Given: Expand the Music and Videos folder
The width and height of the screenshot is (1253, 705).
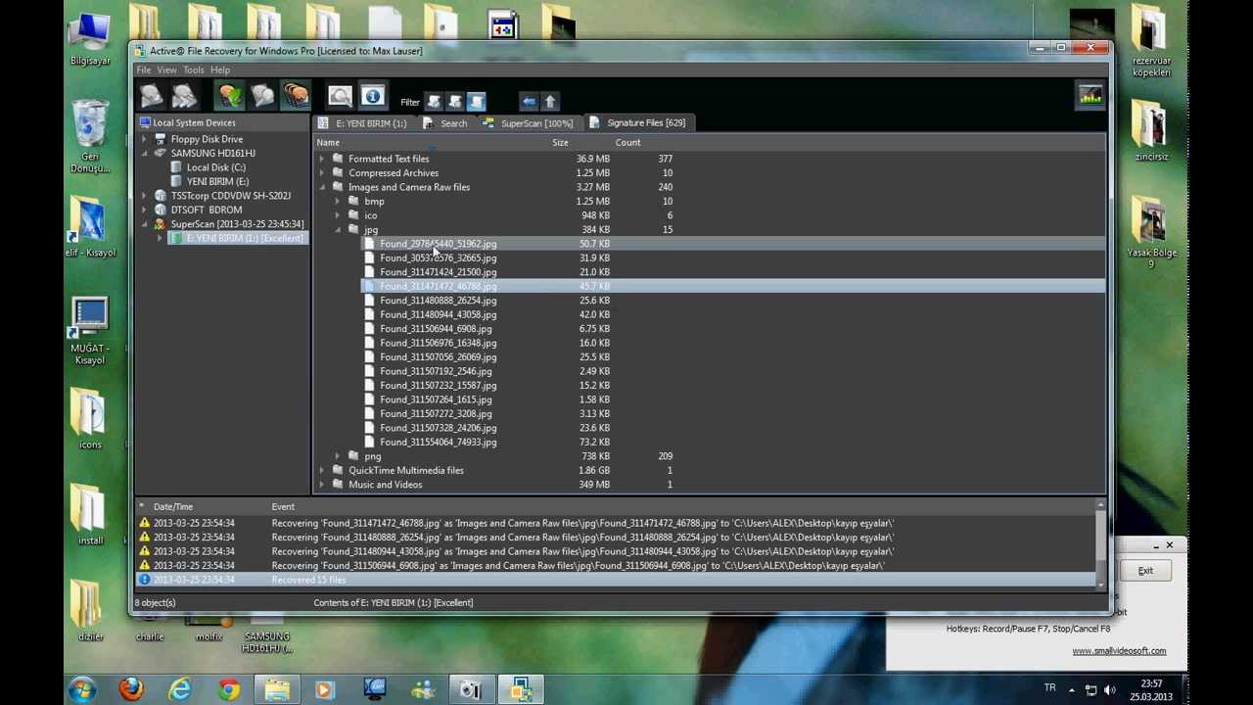Looking at the screenshot, I should click(322, 485).
